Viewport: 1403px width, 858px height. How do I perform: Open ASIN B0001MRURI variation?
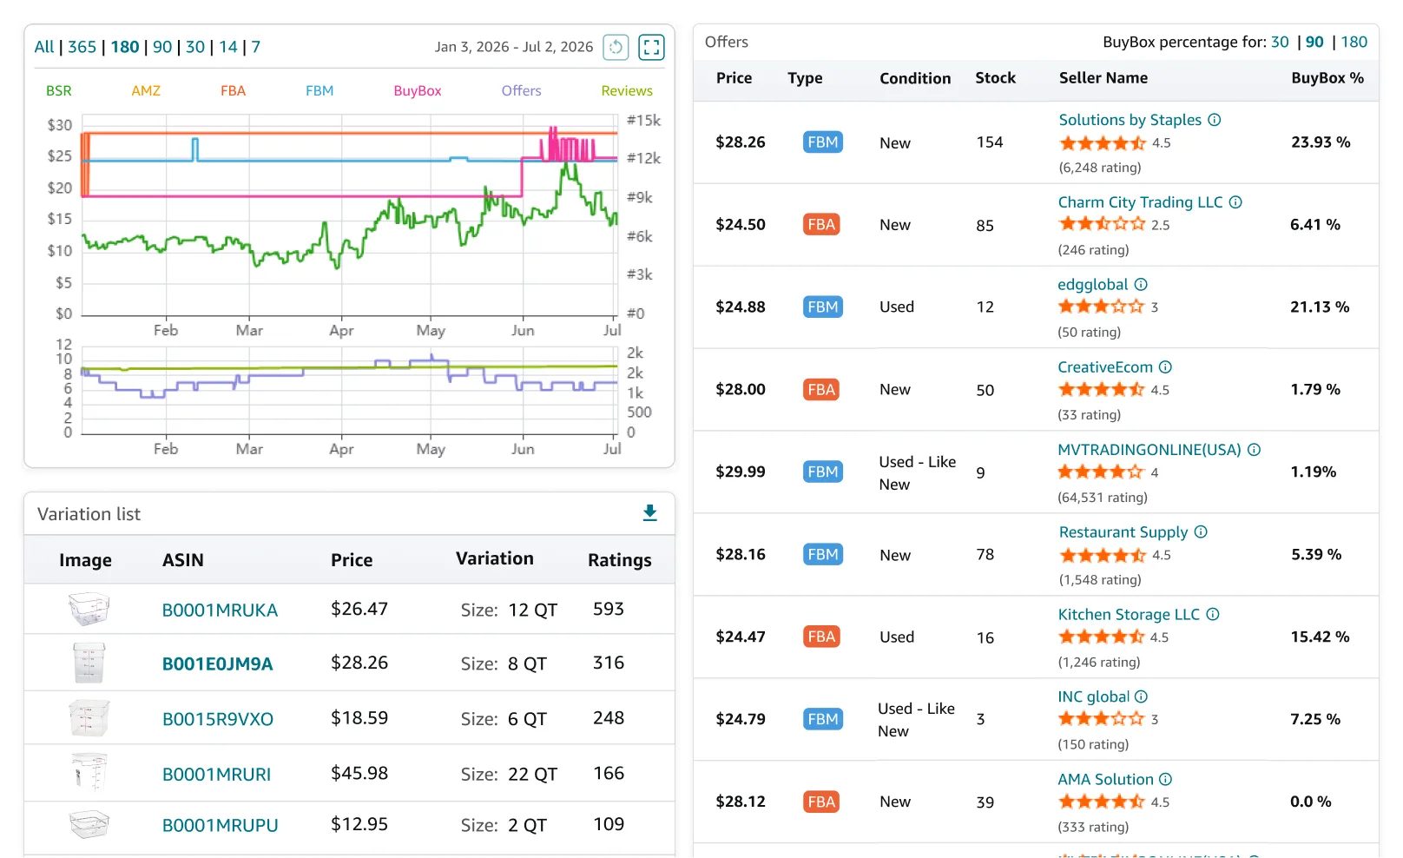click(x=216, y=774)
